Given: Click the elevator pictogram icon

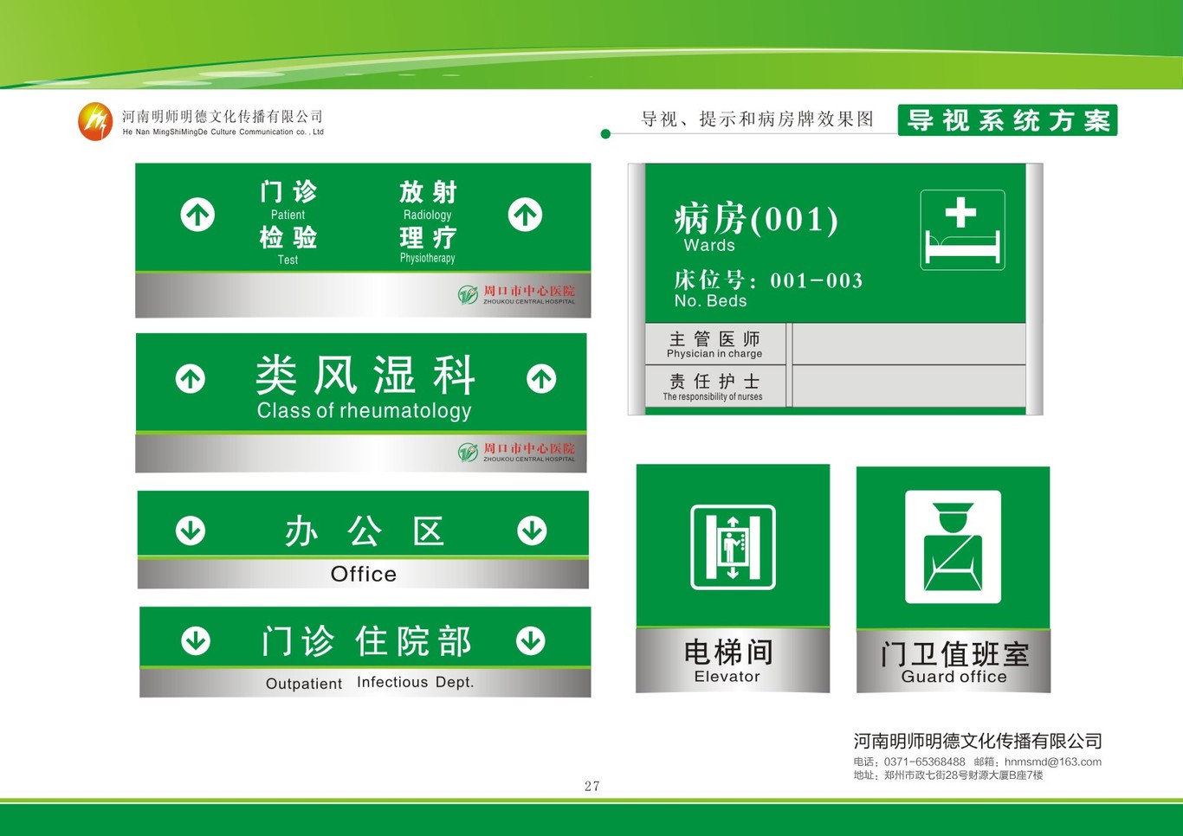Looking at the screenshot, I should point(733,548).
